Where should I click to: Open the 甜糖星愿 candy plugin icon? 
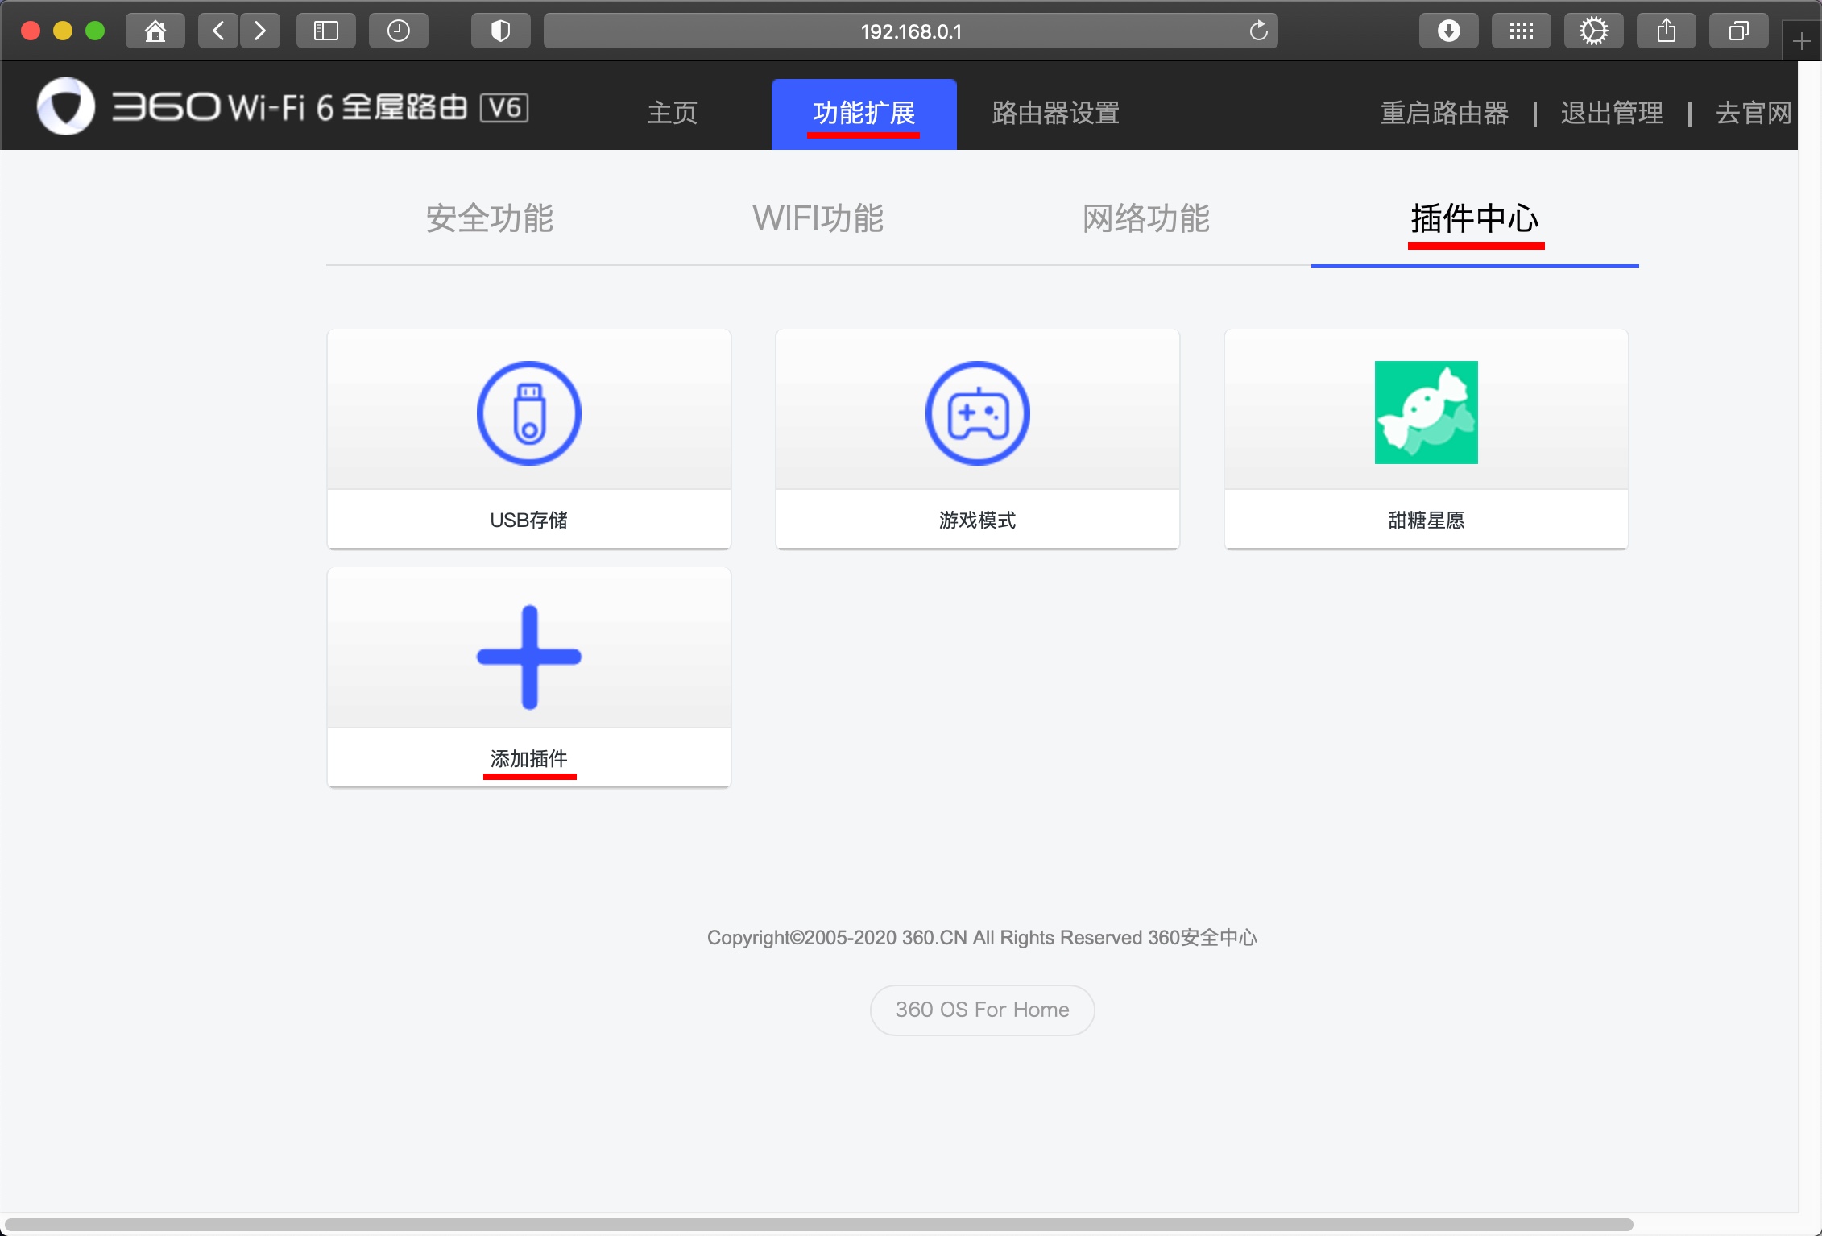(x=1426, y=412)
